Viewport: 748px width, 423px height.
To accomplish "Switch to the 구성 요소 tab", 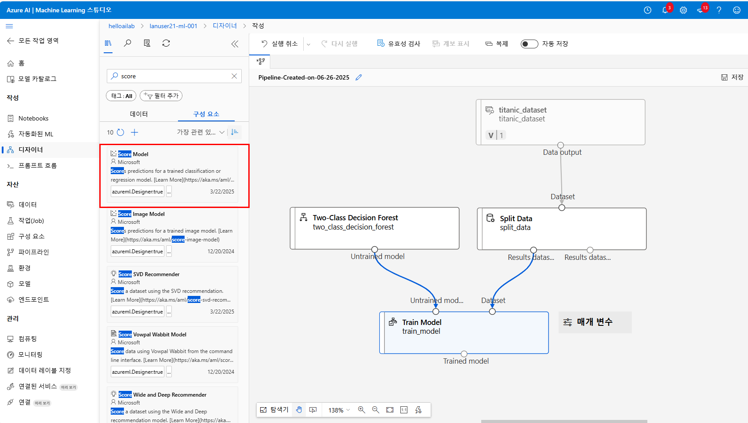I will 206,114.
